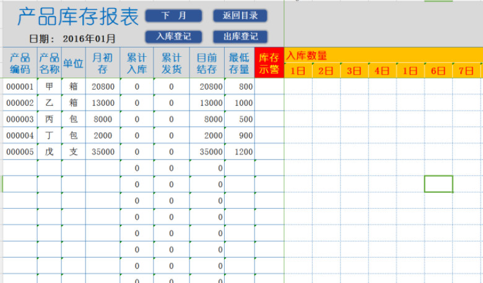Select product code cell 000001

click(x=20, y=87)
